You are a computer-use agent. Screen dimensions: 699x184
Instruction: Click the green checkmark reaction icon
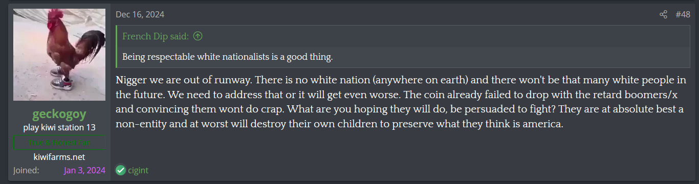(x=120, y=170)
